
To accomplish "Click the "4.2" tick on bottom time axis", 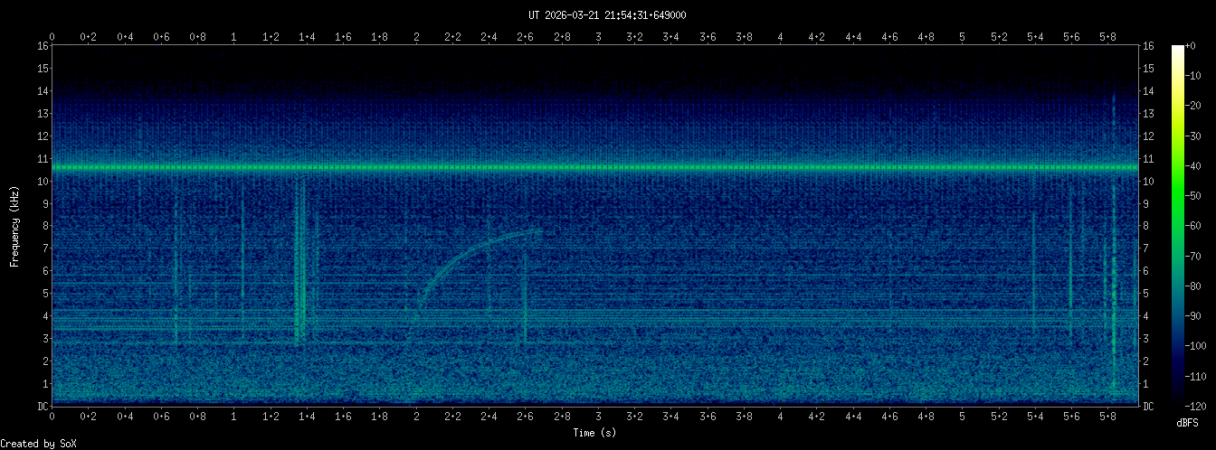I will 816,418.
